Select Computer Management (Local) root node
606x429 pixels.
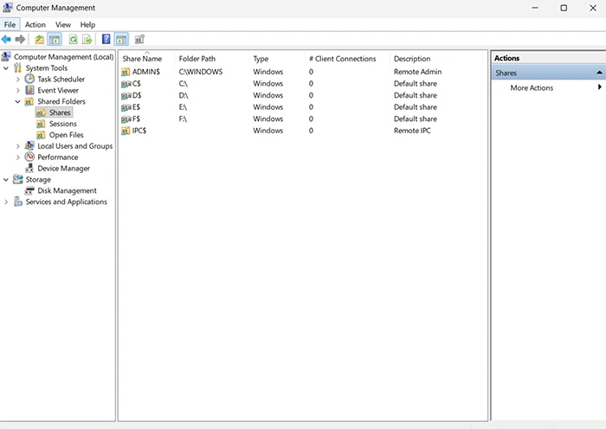[x=63, y=57]
